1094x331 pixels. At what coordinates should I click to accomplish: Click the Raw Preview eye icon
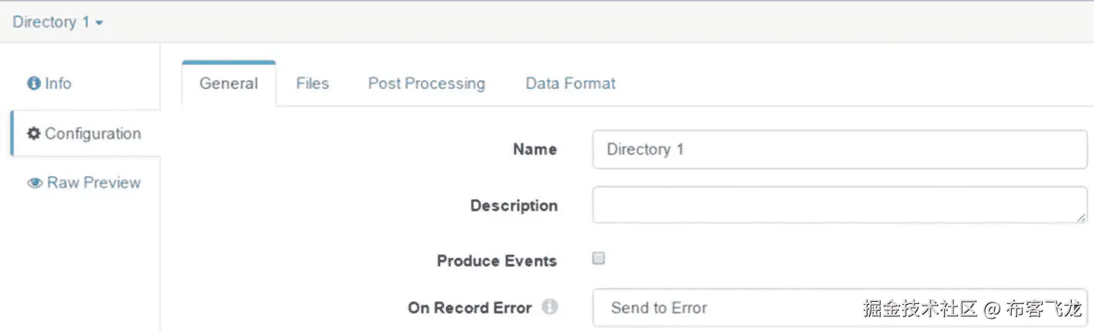[x=35, y=183]
